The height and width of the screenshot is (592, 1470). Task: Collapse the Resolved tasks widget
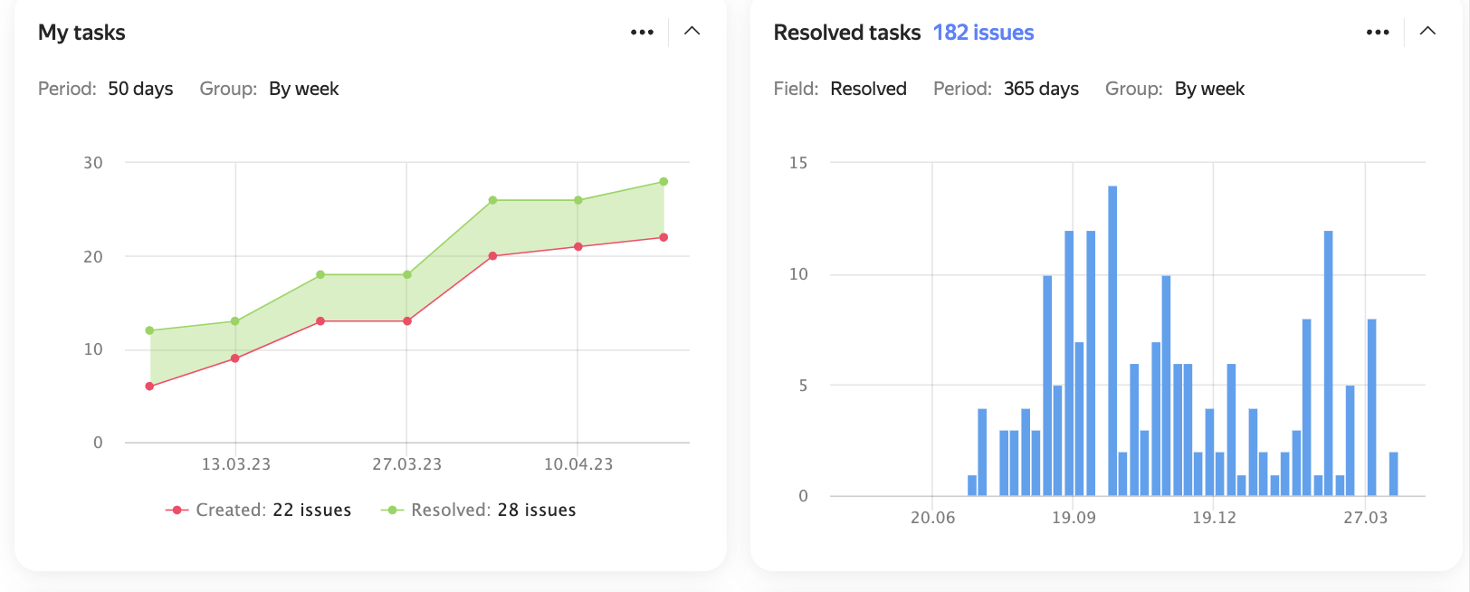click(1427, 31)
